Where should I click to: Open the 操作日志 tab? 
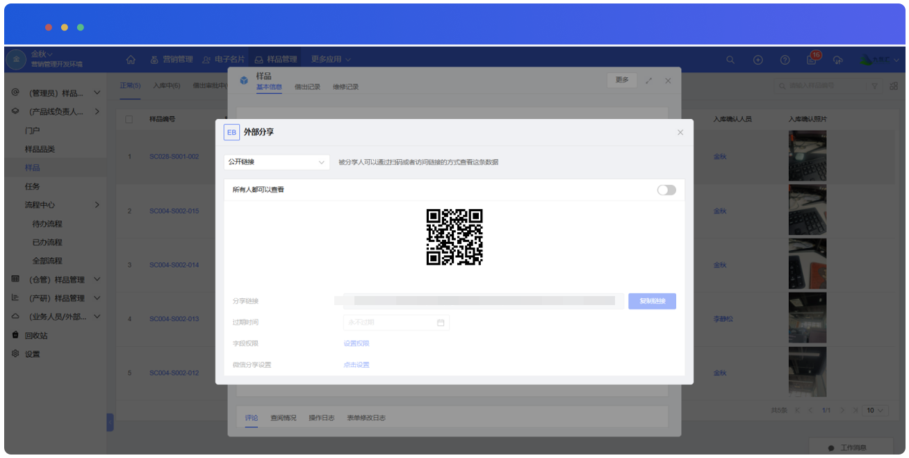(x=321, y=418)
